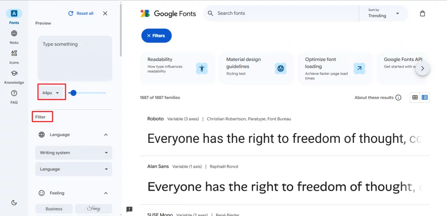The height and width of the screenshot is (216, 447).
Task: Click the blue Filters button
Action: tap(157, 36)
